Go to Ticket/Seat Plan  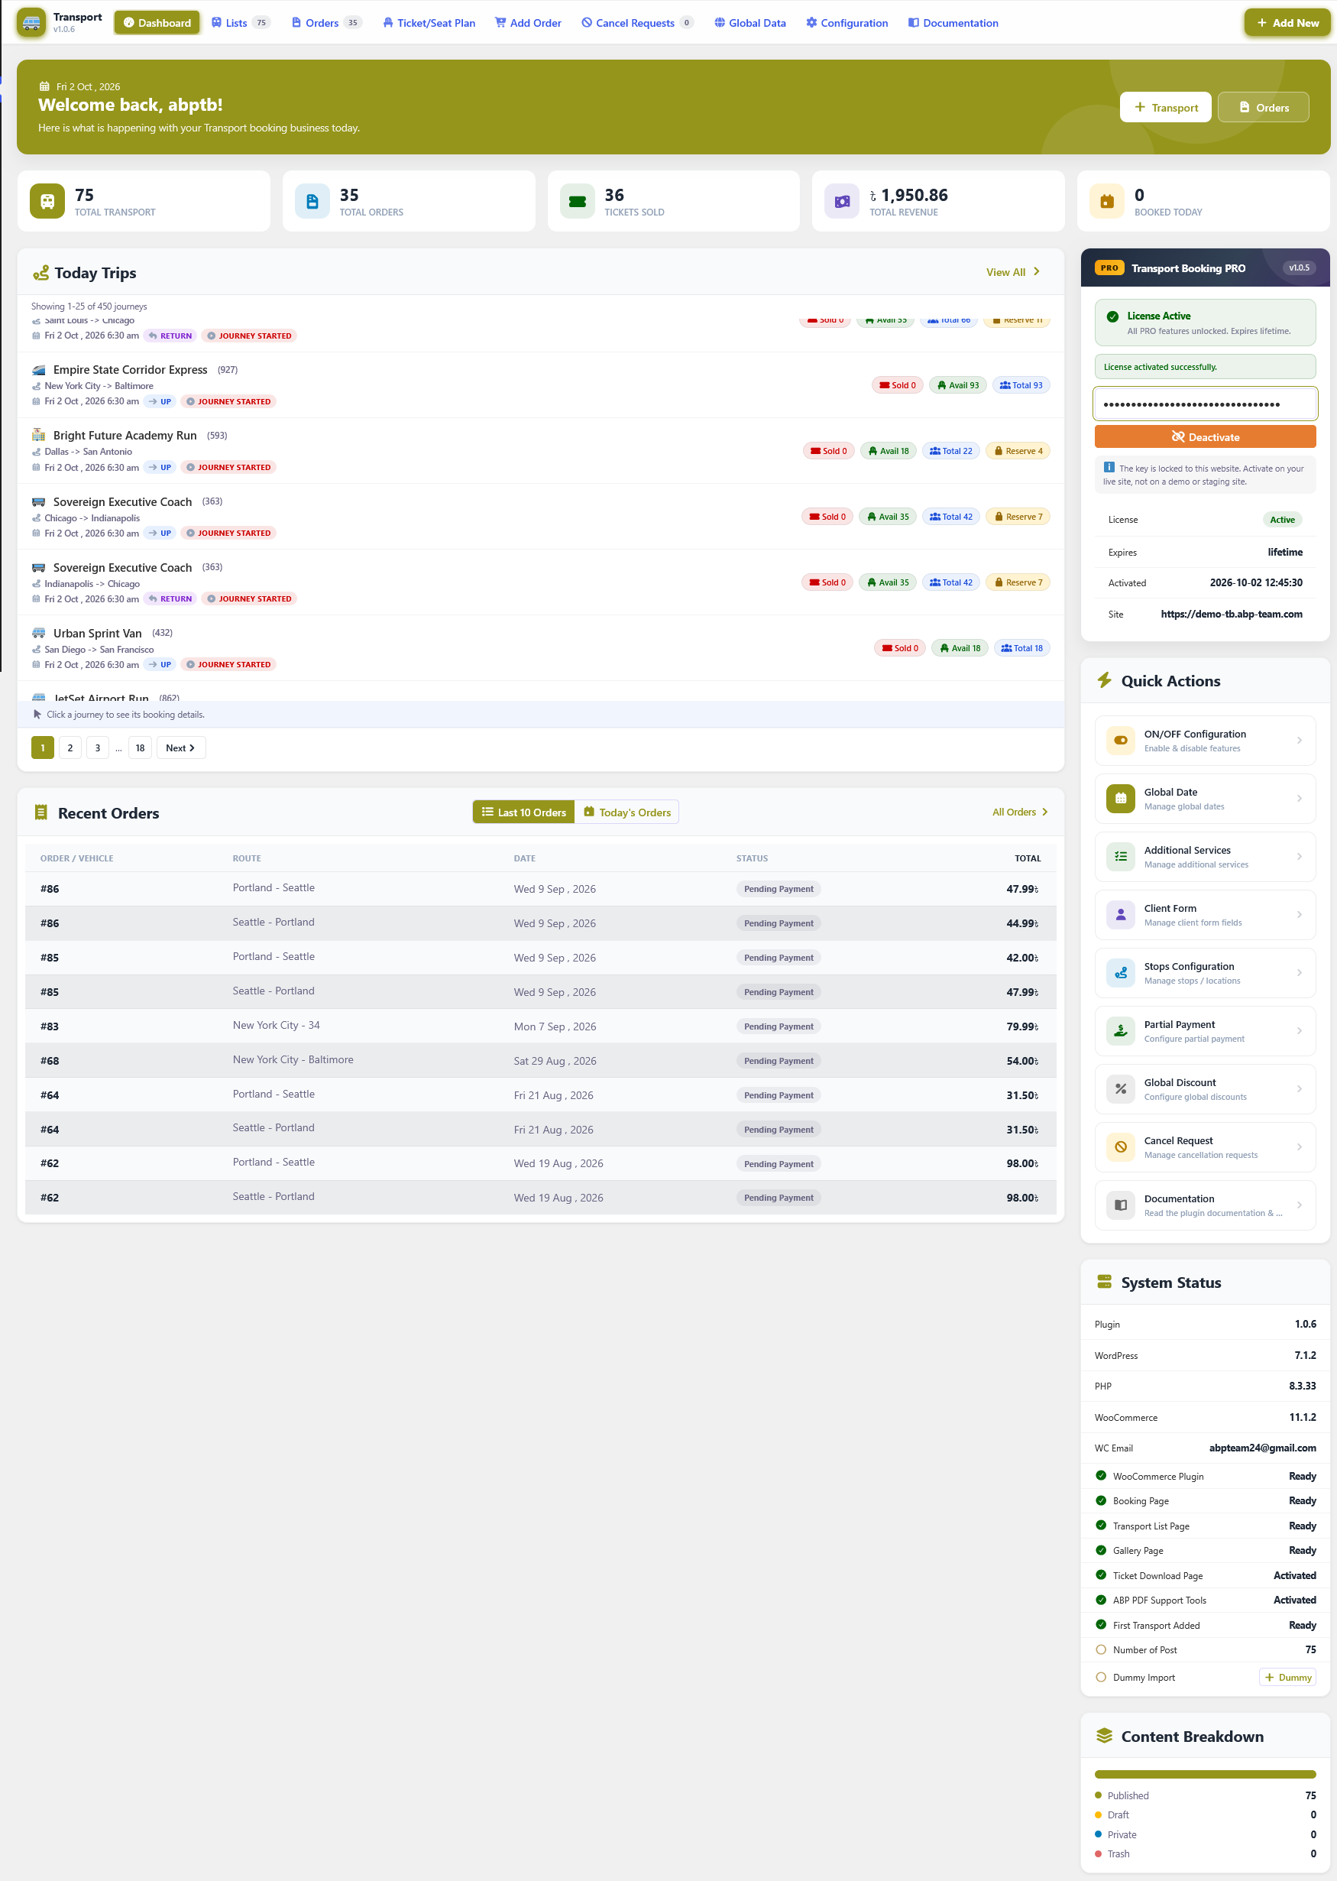429,22
